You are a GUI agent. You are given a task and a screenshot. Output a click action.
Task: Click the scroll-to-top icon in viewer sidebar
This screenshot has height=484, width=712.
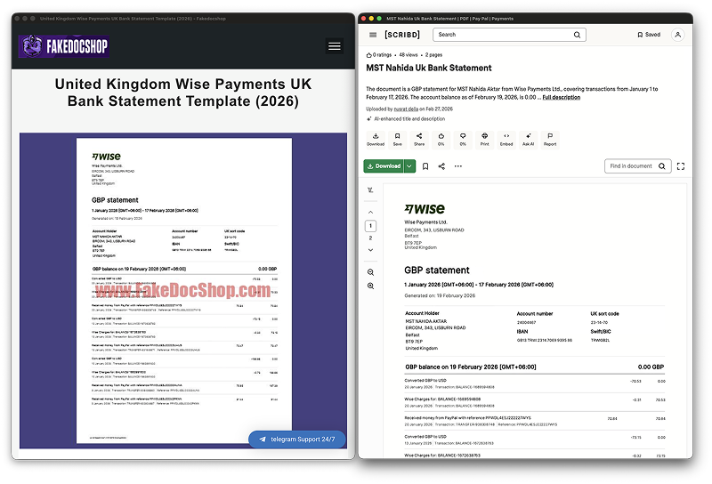[370, 190]
